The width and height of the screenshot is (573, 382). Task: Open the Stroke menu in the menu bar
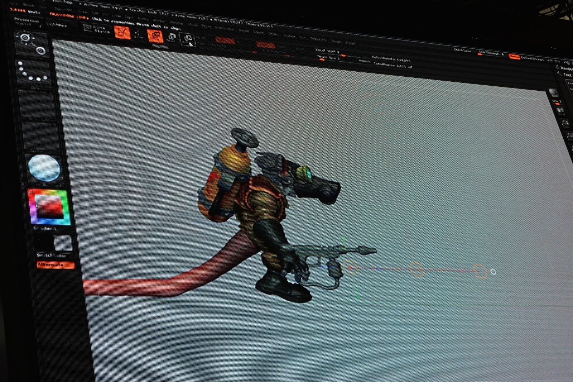pyautogui.click(x=274, y=34)
